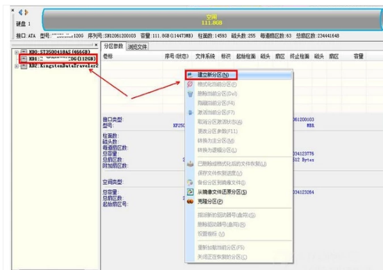Switch to the 分区参数 tab
This screenshot has width=383, height=270.
click(113, 46)
